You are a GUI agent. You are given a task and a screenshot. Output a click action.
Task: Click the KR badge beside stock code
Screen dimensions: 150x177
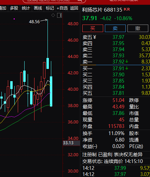(127, 9)
